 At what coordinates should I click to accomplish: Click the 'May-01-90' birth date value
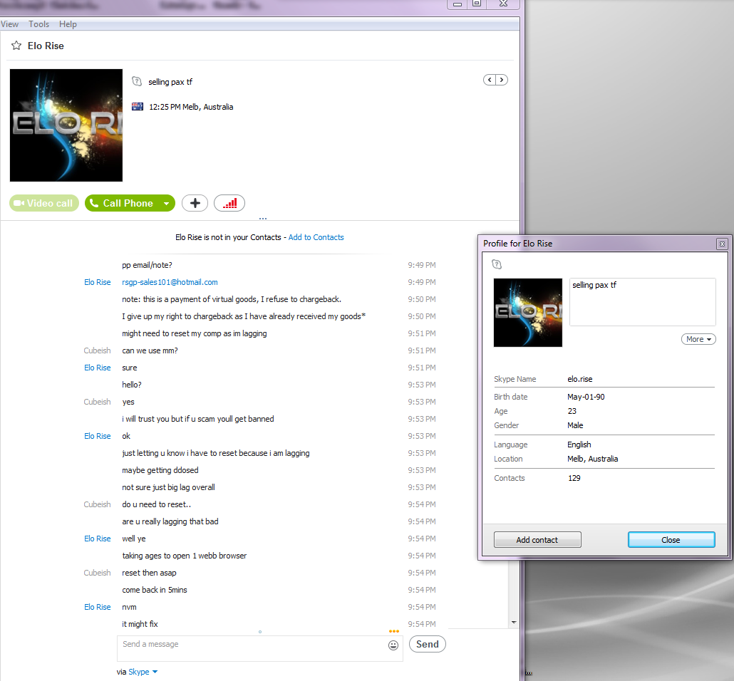pos(586,397)
